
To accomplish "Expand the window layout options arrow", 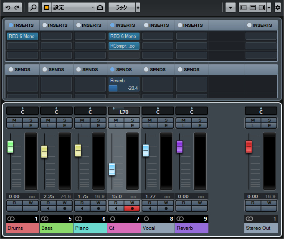I will click(x=269, y=8).
